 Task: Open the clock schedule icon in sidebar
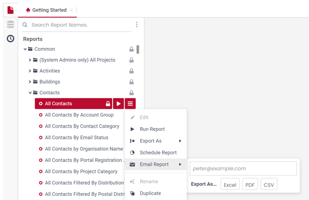11,39
